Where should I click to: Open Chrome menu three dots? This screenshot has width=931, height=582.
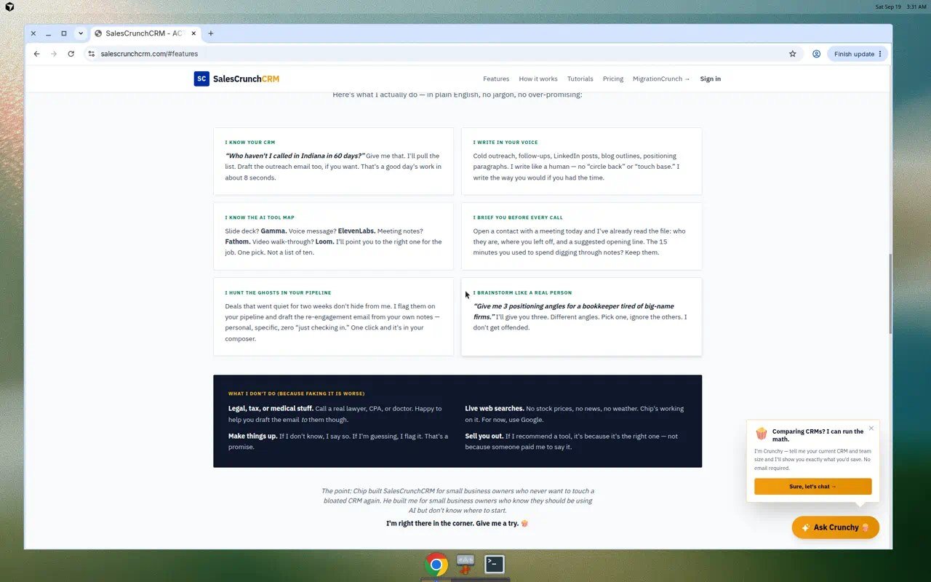click(x=880, y=54)
